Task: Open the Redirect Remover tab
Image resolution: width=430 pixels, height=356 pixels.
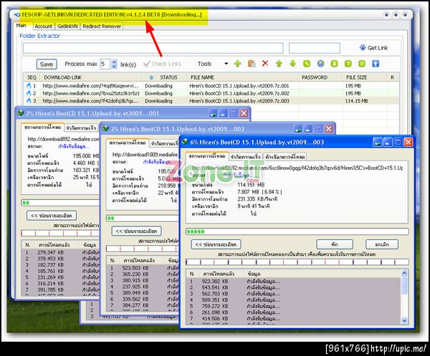Action: [102, 27]
